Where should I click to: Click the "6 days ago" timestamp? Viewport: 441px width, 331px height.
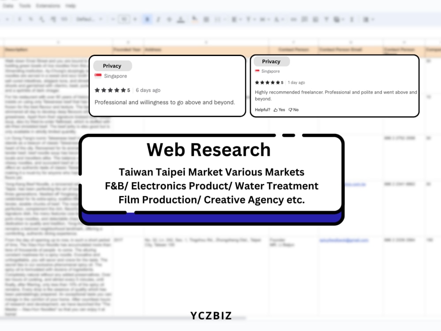click(x=148, y=90)
